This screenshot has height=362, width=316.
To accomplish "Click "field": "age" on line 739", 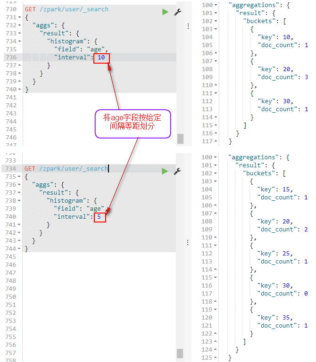I will point(80,209).
